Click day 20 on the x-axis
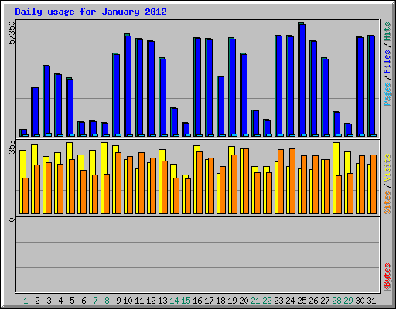Viewport: 396px width, 309px height. (244, 301)
